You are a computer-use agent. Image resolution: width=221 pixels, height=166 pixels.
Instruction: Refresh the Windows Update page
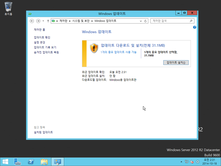point(145,21)
